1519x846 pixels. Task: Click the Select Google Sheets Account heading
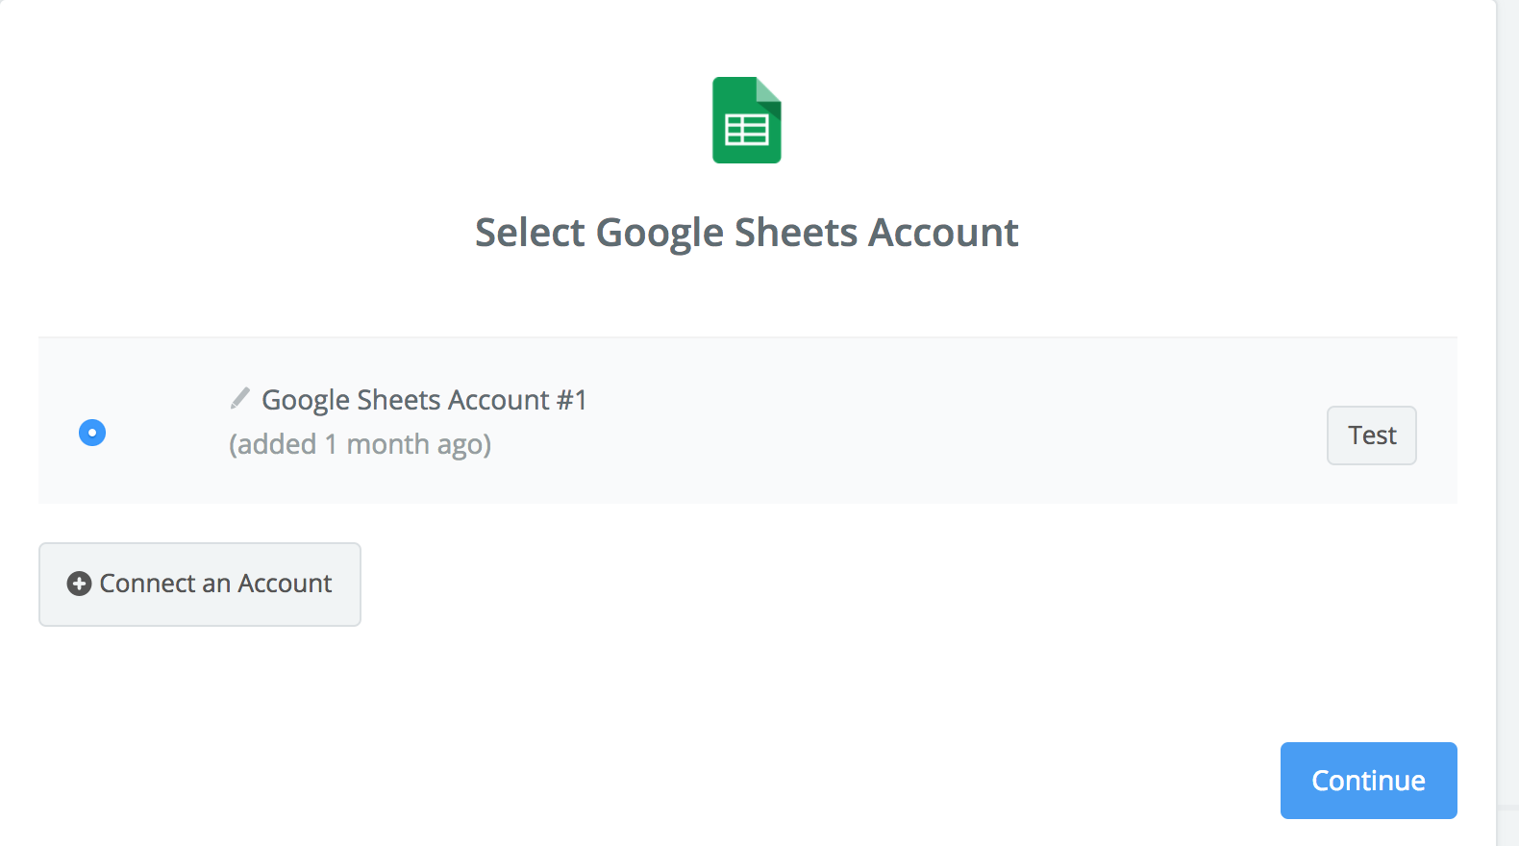pos(746,233)
